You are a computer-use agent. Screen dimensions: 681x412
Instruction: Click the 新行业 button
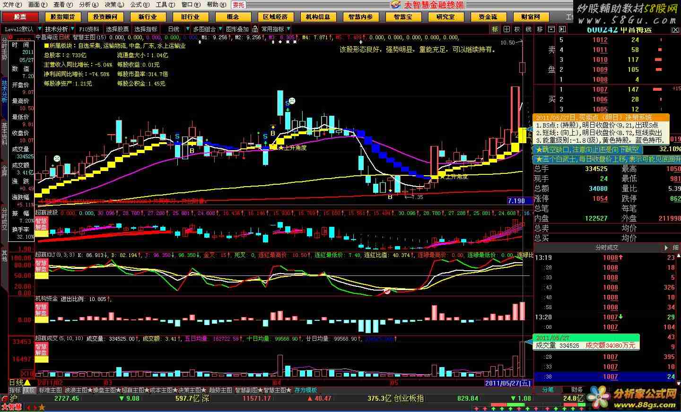(148, 17)
